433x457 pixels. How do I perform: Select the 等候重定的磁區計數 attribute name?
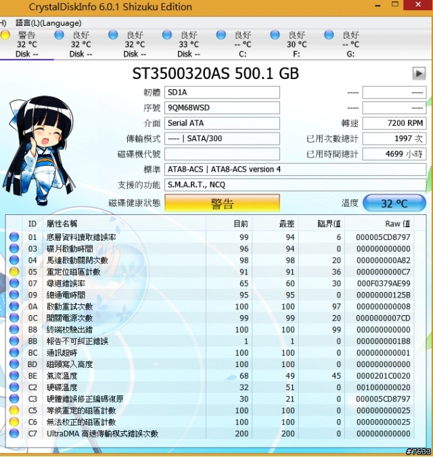pyautogui.click(x=81, y=410)
